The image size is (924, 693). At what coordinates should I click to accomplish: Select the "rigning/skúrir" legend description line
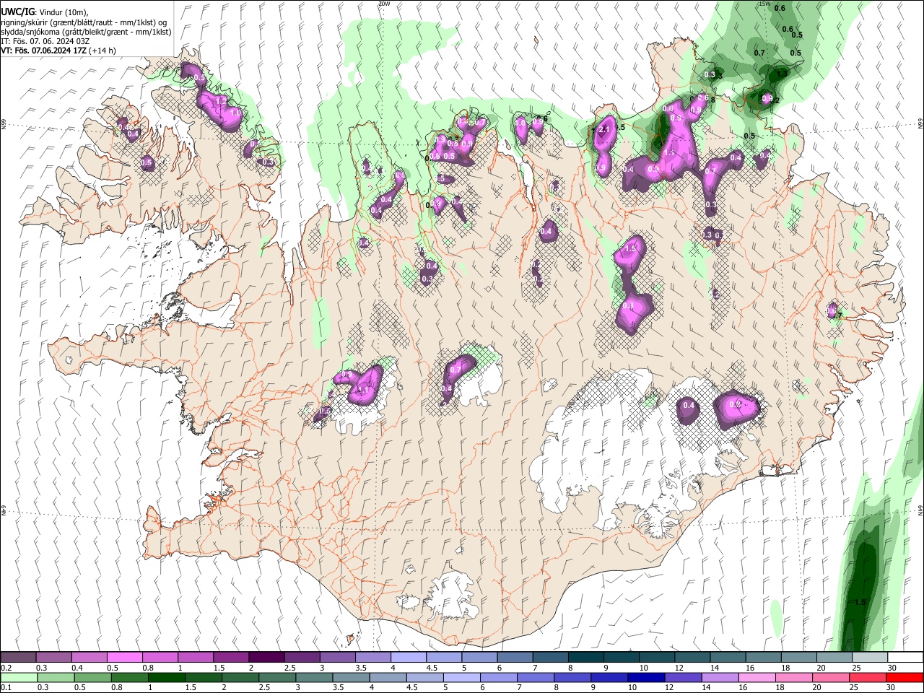84,22
